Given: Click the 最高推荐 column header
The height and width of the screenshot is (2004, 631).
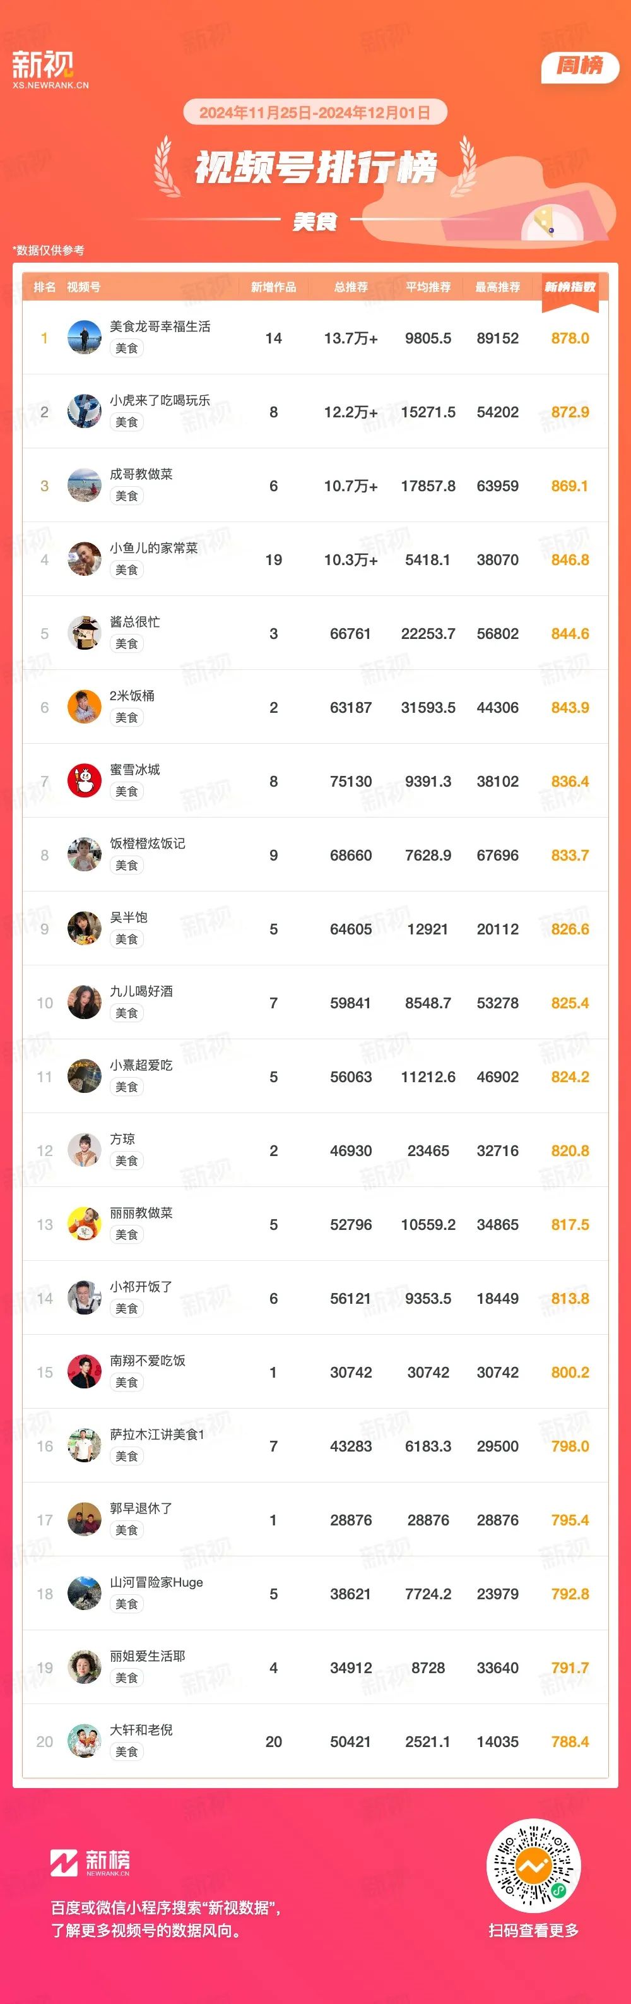Looking at the screenshot, I should tap(497, 287).
